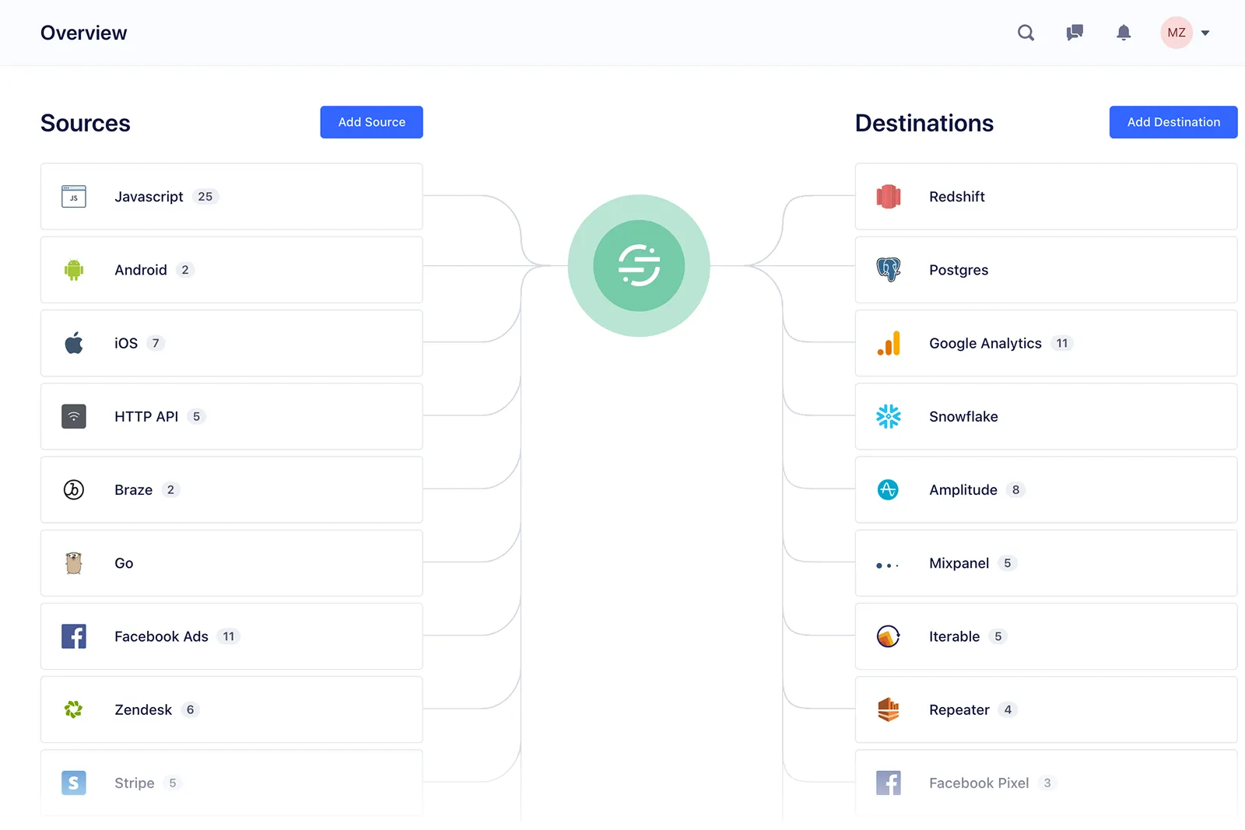Image resolution: width=1245 pixels, height=830 pixels.
Task: Click the Add Source button
Action: point(371,122)
